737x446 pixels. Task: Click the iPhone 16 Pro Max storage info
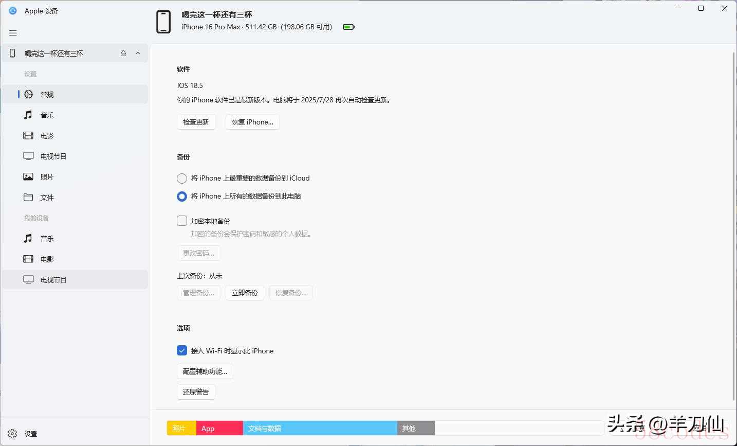[257, 27]
